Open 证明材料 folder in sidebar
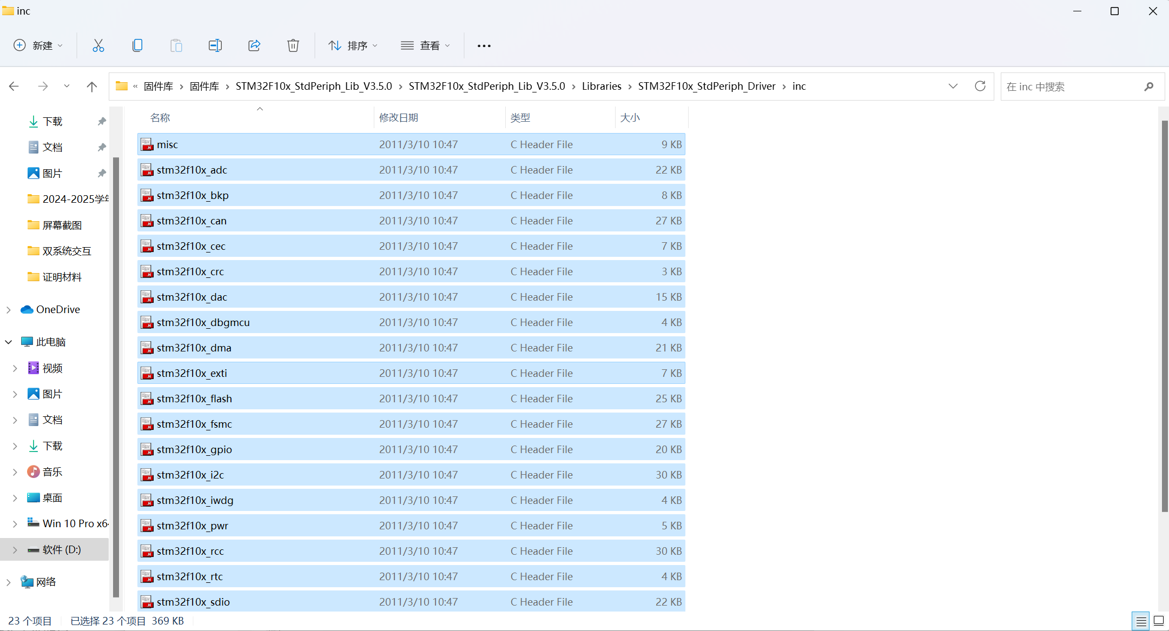Viewport: 1169px width, 631px height. click(x=55, y=277)
